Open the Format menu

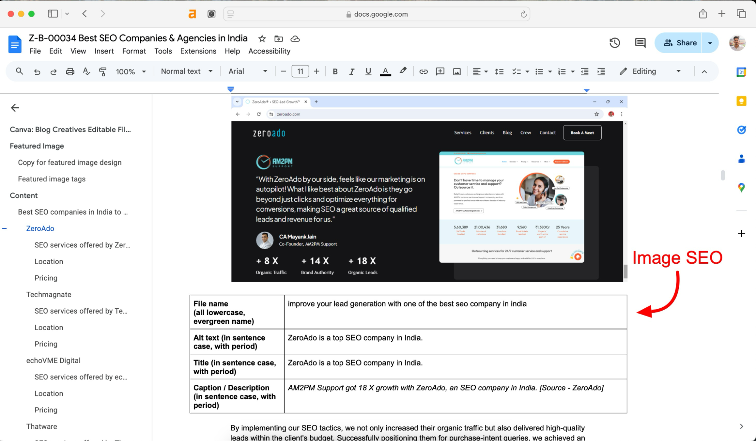pos(134,51)
